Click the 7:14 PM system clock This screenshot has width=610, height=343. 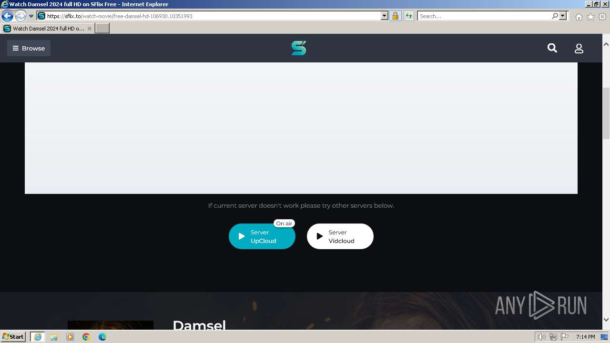(585, 337)
